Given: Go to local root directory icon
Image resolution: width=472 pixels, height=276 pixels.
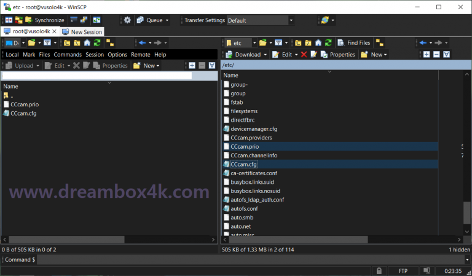Looking at the screenshot, I should [x=77, y=43].
